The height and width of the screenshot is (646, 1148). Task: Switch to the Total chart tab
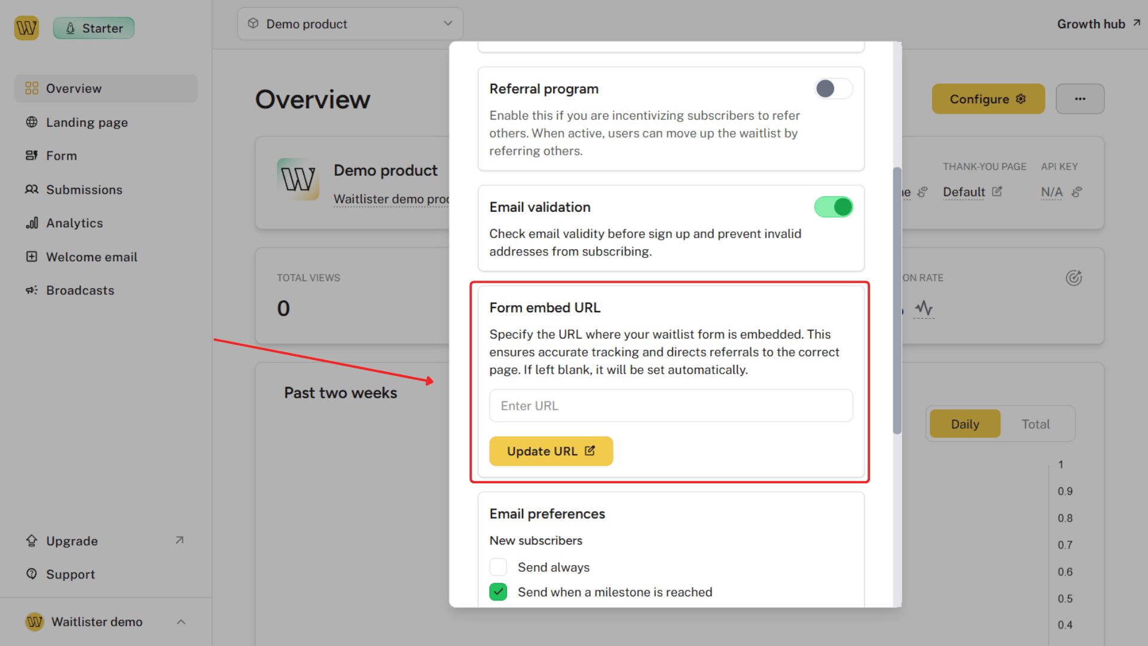click(x=1036, y=424)
